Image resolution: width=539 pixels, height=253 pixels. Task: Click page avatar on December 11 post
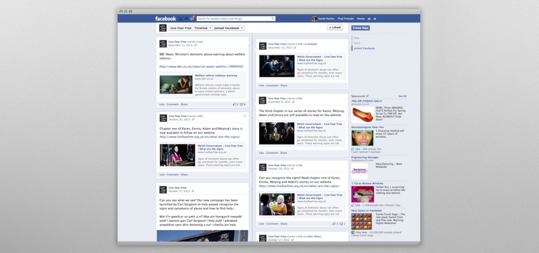coord(163,44)
